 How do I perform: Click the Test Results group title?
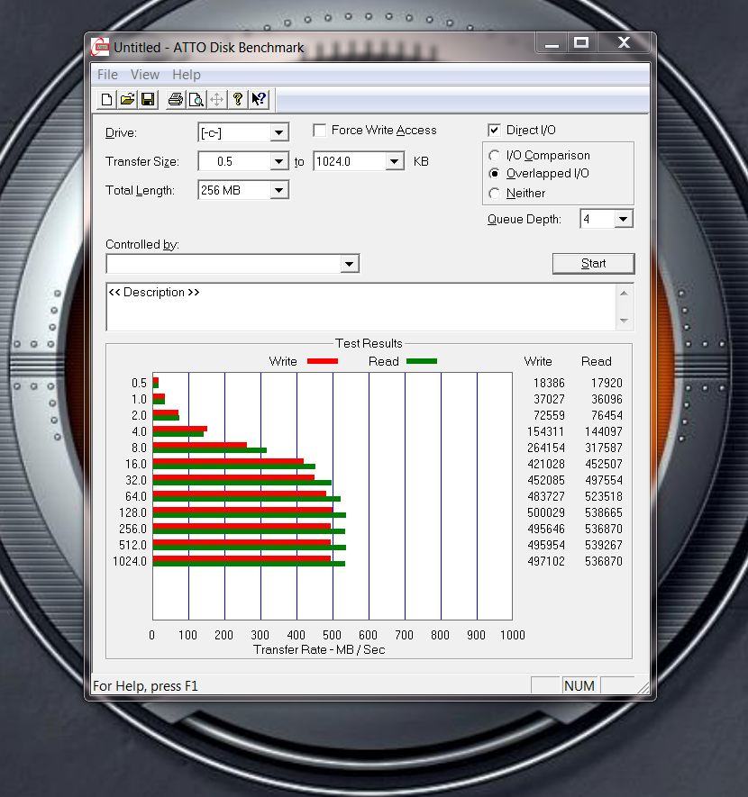coord(369,344)
